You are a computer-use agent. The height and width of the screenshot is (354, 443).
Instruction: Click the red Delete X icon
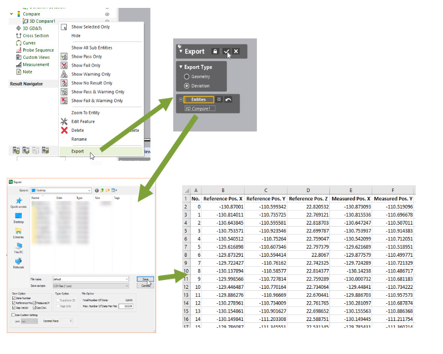click(x=64, y=130)
